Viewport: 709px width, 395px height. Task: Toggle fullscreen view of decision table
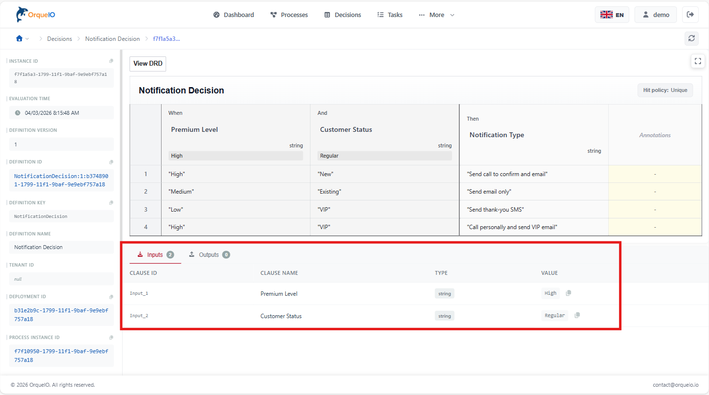tap(697, 61)
